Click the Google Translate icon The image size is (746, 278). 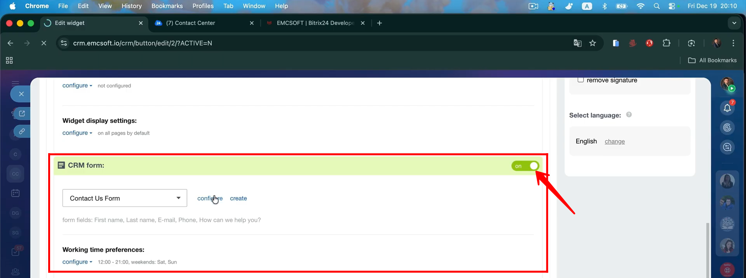pyautogui.click(x=577, y=43)
